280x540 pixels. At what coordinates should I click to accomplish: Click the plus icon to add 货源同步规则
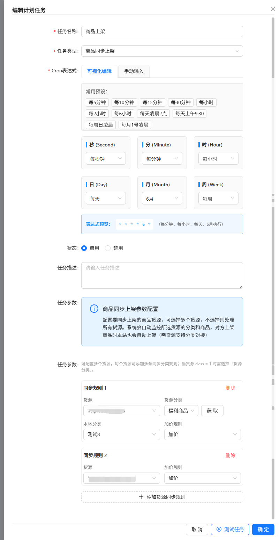[141, 497]
